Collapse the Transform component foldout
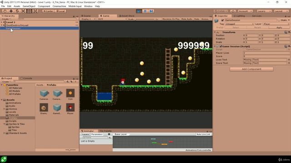The image size is (291, 163). 215,32
